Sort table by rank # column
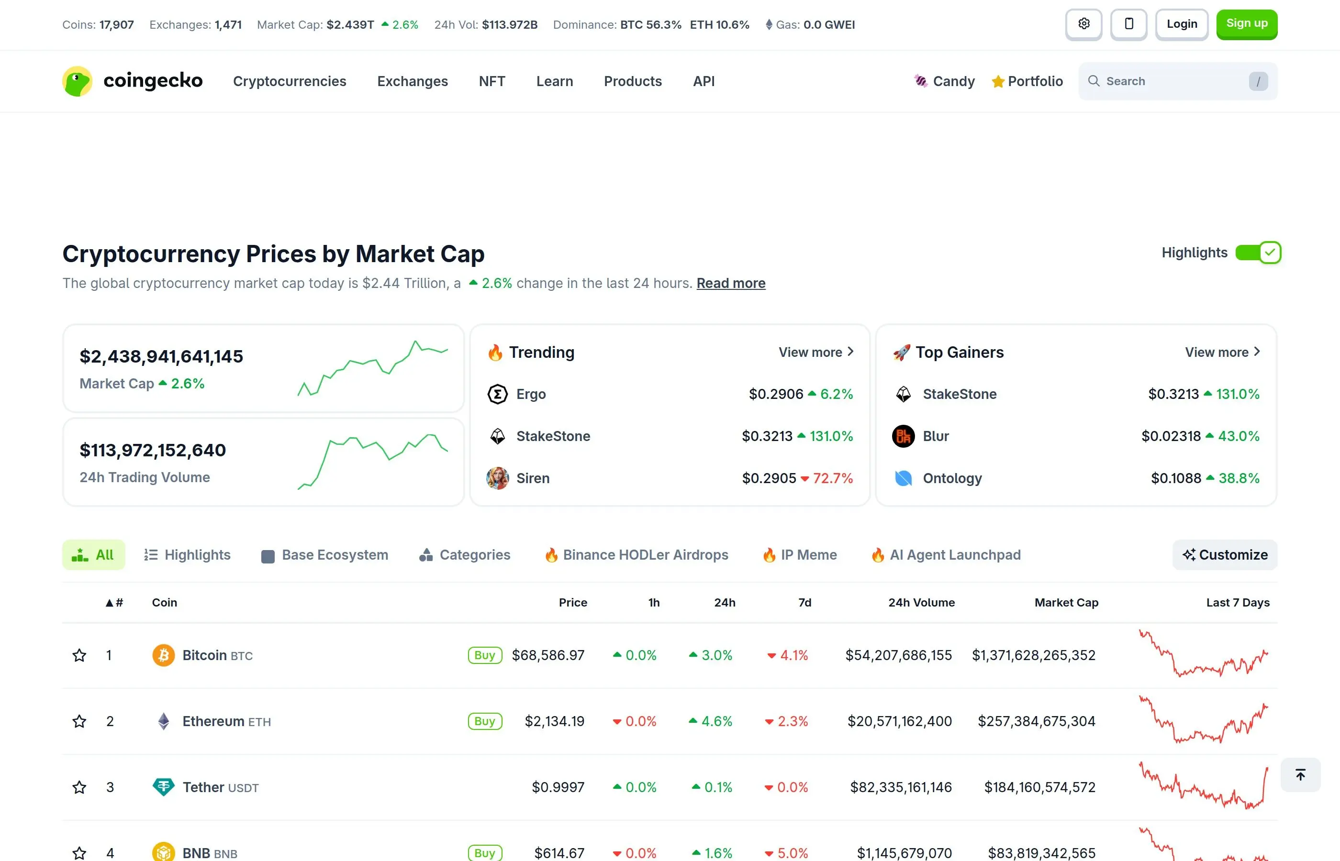Image resolution: width=1340 pixels, height=861 pixels. tap(114, 603)
